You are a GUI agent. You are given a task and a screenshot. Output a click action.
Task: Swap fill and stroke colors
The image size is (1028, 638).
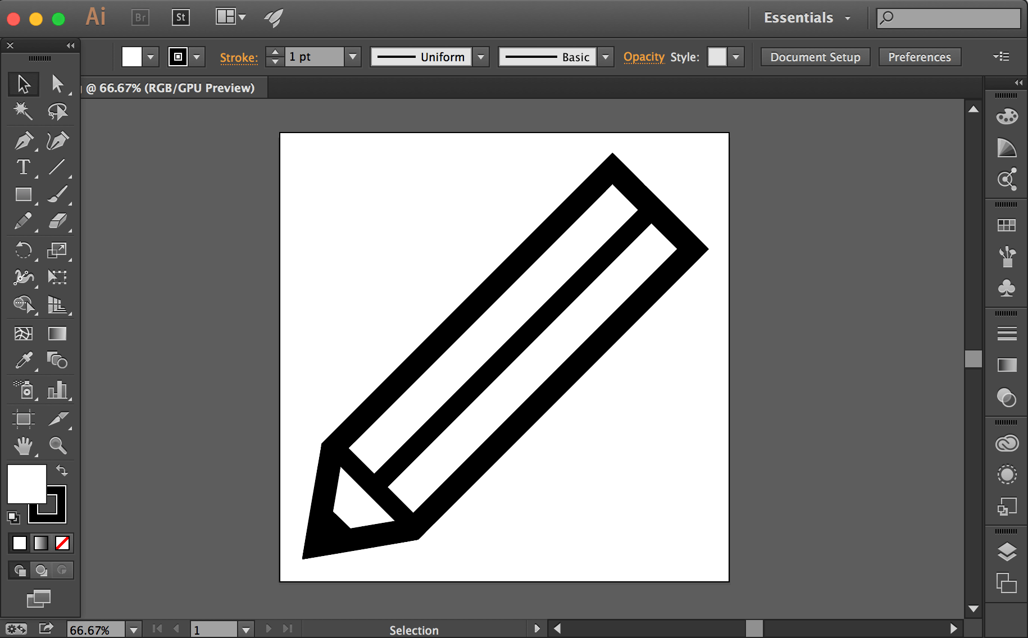click(62, 470)
